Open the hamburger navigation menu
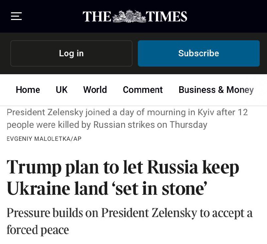Image resolution: width=267 pixels, height=244 pixels. 16,16
